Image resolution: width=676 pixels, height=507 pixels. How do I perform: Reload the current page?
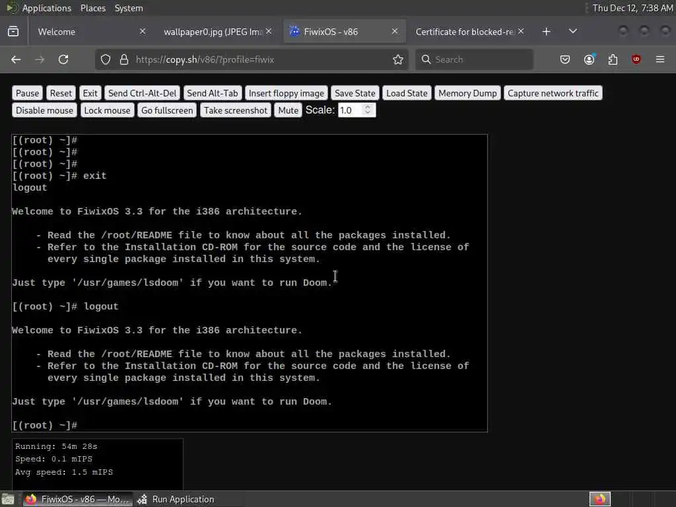click(63, 59)
